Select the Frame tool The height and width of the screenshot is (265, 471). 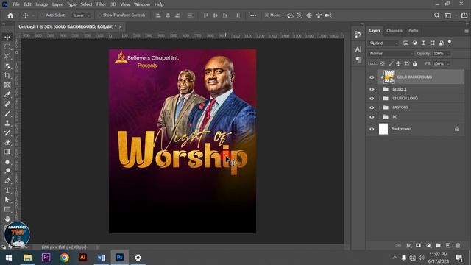pyautogui.click(x=7, y=85)
